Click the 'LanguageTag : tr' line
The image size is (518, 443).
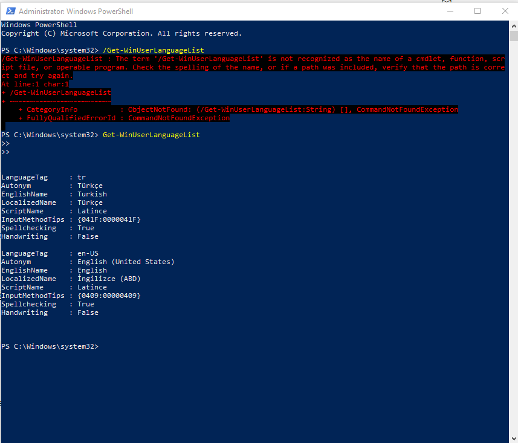point(44,177)
